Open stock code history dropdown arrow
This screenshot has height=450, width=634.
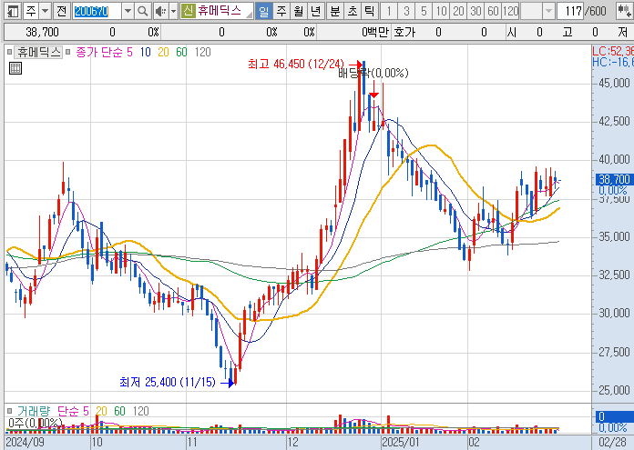[128, 11]
